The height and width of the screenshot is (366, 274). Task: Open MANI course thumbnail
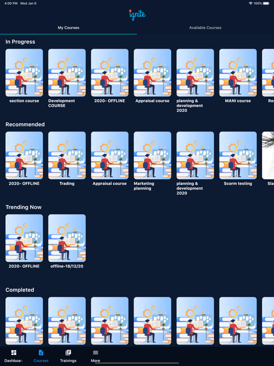coord(238,72)
